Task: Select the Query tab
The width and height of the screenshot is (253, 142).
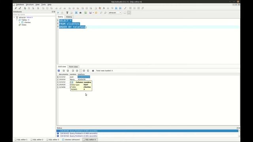Action: pyautogui.click(x=60, y=17)
